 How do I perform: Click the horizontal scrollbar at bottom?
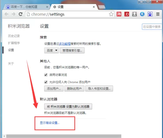tap(64, 136)
